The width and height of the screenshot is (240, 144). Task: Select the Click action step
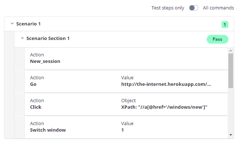pyautogui.click(x=126, y=104)
